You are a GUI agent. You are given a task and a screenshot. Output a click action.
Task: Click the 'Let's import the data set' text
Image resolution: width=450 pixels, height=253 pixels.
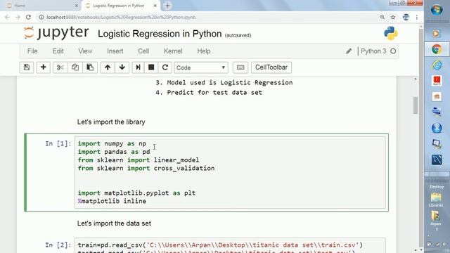coord(114,223)
